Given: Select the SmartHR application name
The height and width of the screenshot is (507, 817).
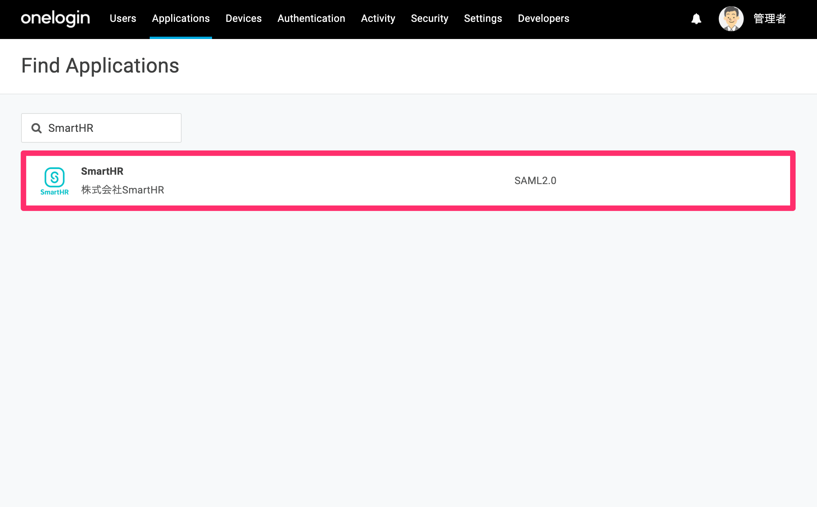Looking at the screenshot, I should pos(102,171).
